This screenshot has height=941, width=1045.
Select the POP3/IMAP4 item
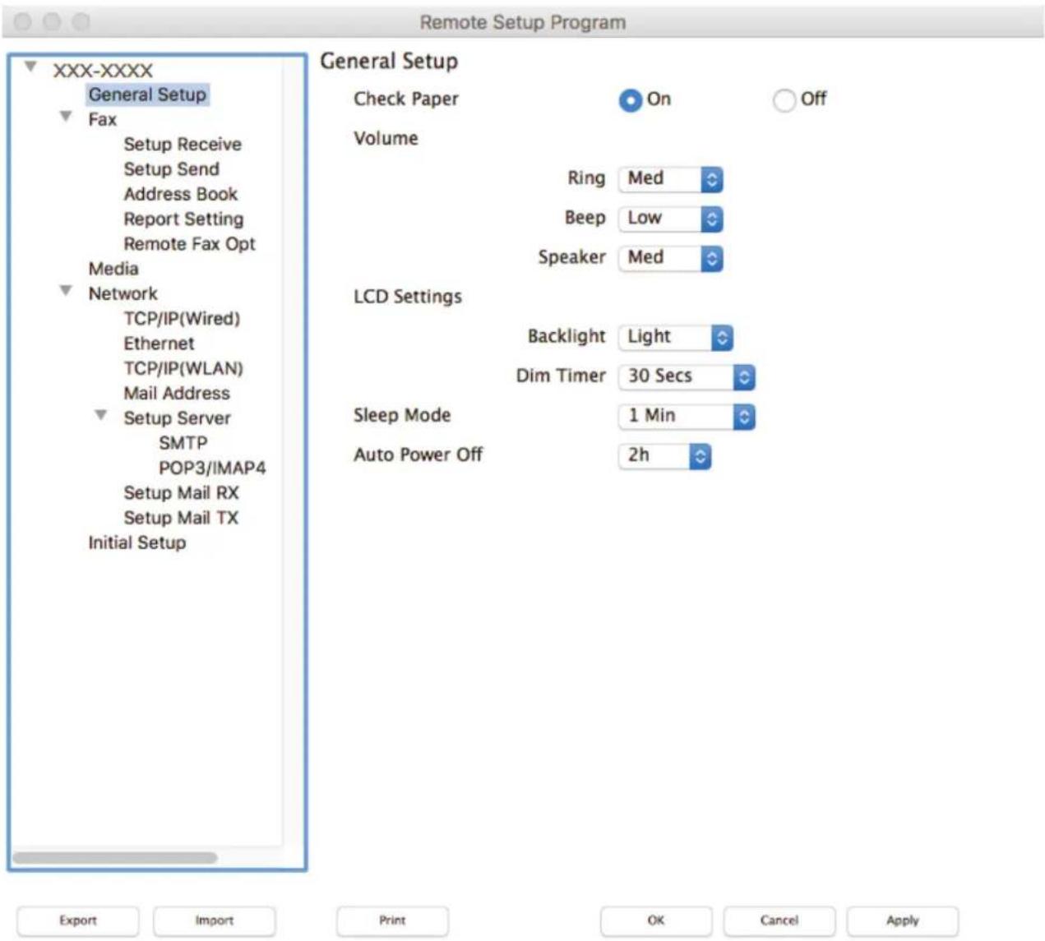tap(212, 468)
